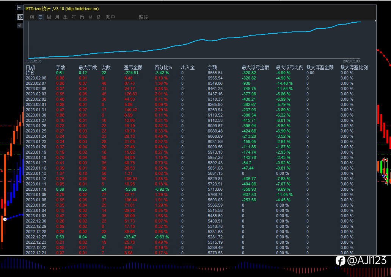Screen dimensions: 391x277
Task: Select the 日 daily tab
Action: click(x=41, y=17)
